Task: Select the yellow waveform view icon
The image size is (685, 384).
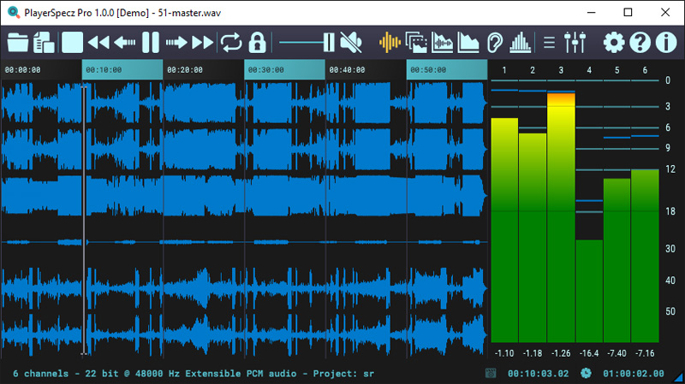Action: (x=390, y=42)
